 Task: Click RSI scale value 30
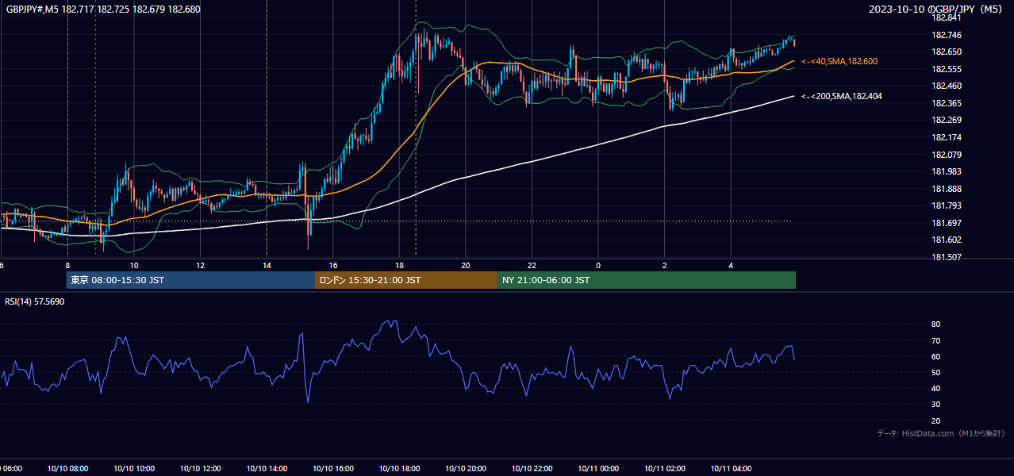(935, 405)
